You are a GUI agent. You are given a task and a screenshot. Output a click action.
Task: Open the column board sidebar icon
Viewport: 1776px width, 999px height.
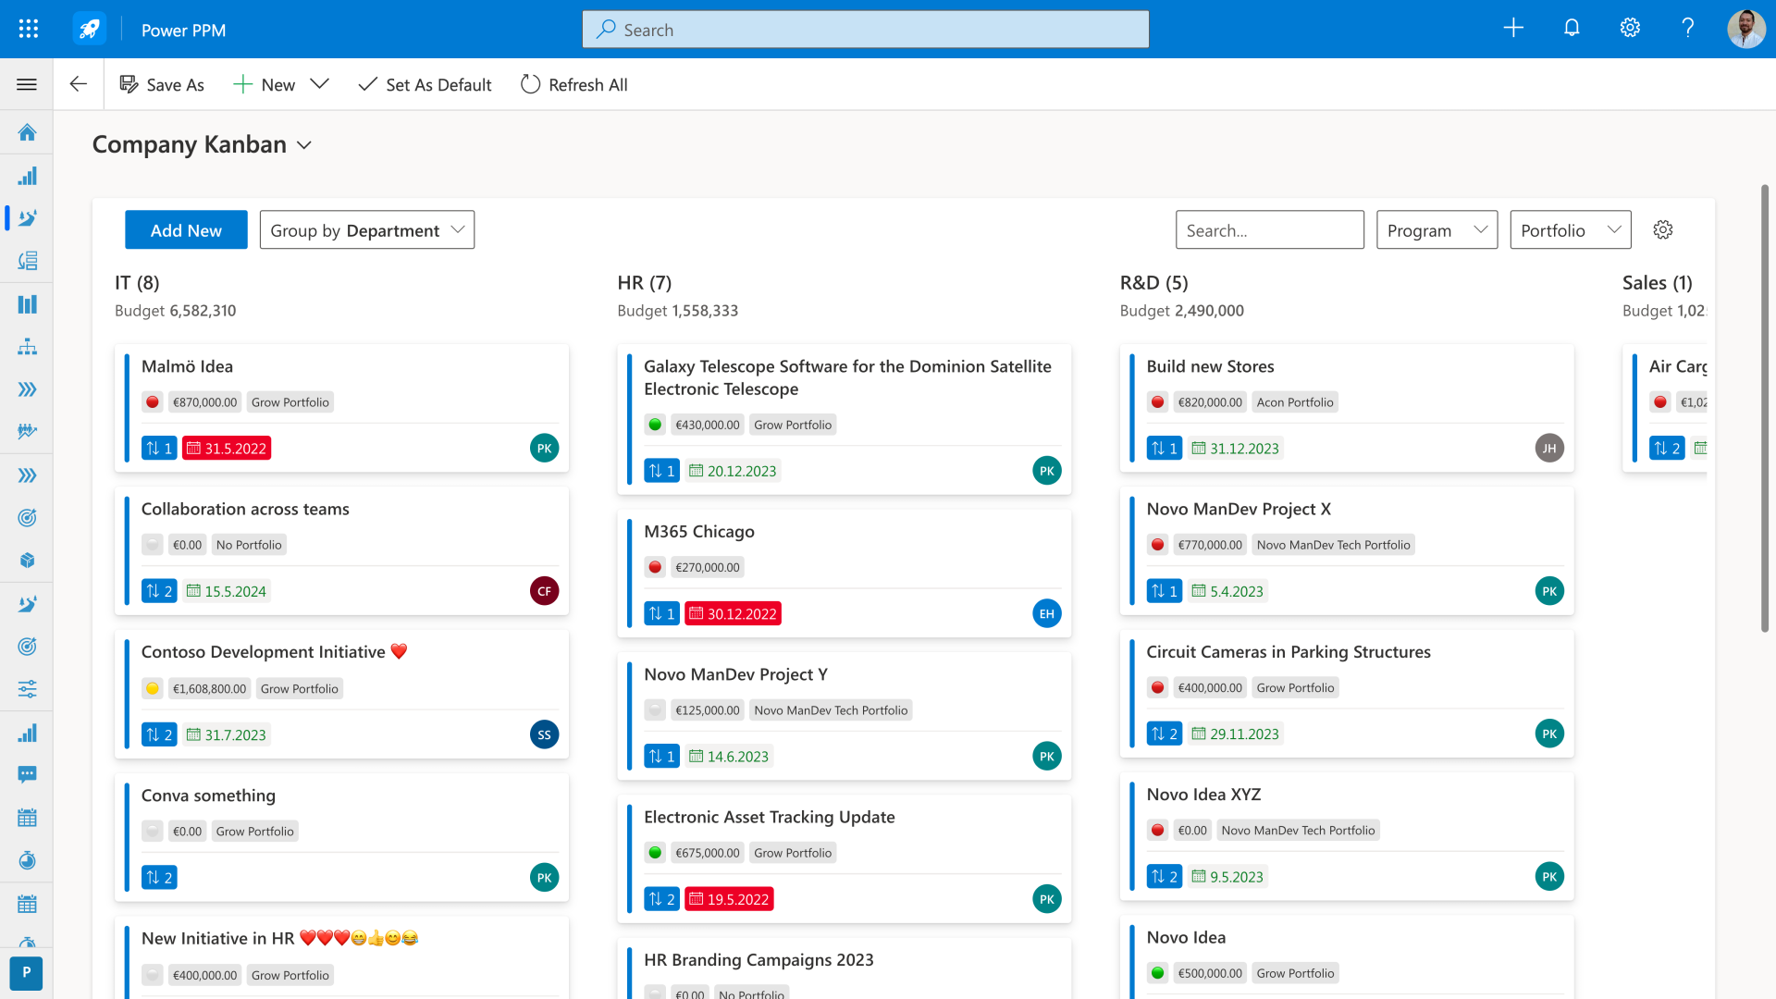27,304
